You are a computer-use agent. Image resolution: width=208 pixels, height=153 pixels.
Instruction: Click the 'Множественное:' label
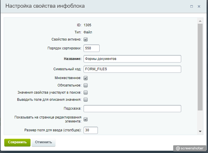tap(68, 78)
